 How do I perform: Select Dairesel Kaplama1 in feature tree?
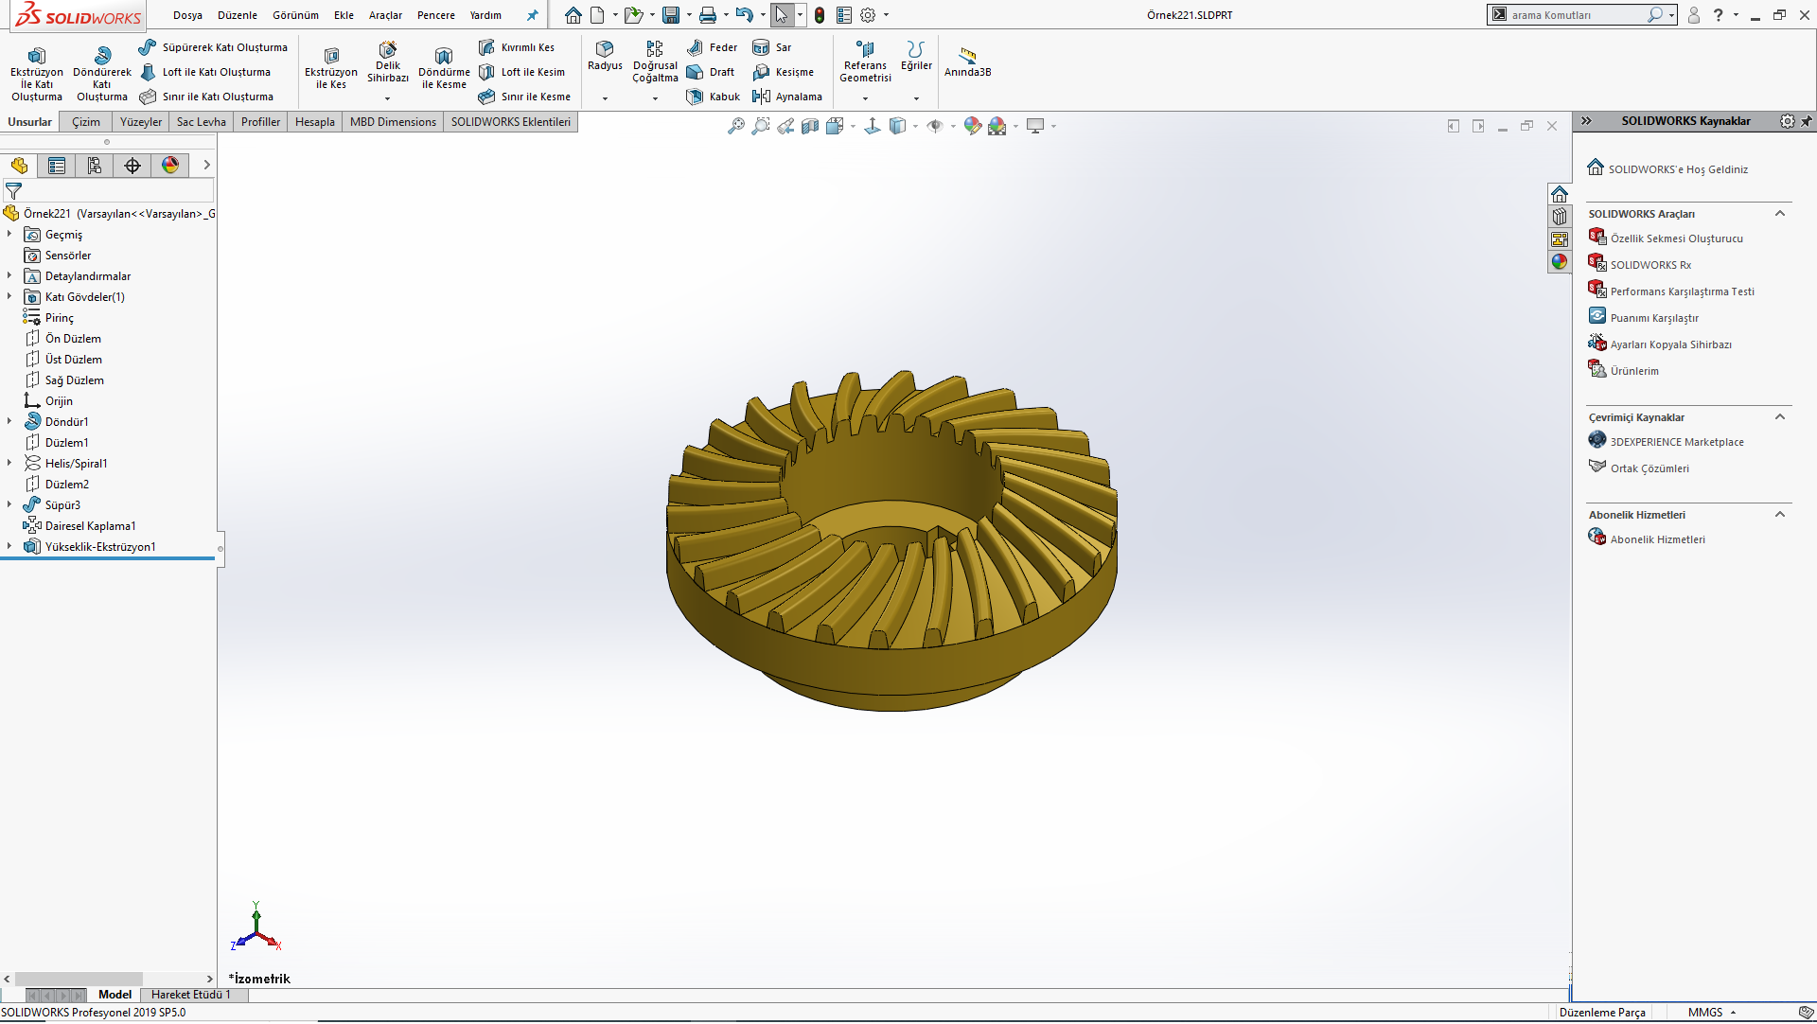(90, 526)
